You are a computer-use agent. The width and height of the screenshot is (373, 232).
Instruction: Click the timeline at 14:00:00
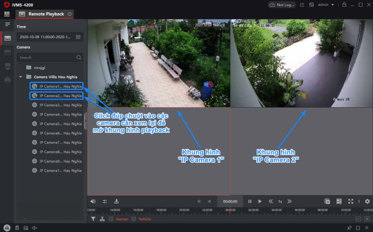[115, 210]
